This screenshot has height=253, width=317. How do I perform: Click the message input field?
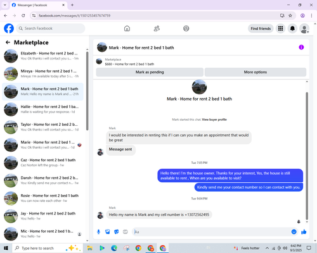pyautogui.click(x=211, y=232)
